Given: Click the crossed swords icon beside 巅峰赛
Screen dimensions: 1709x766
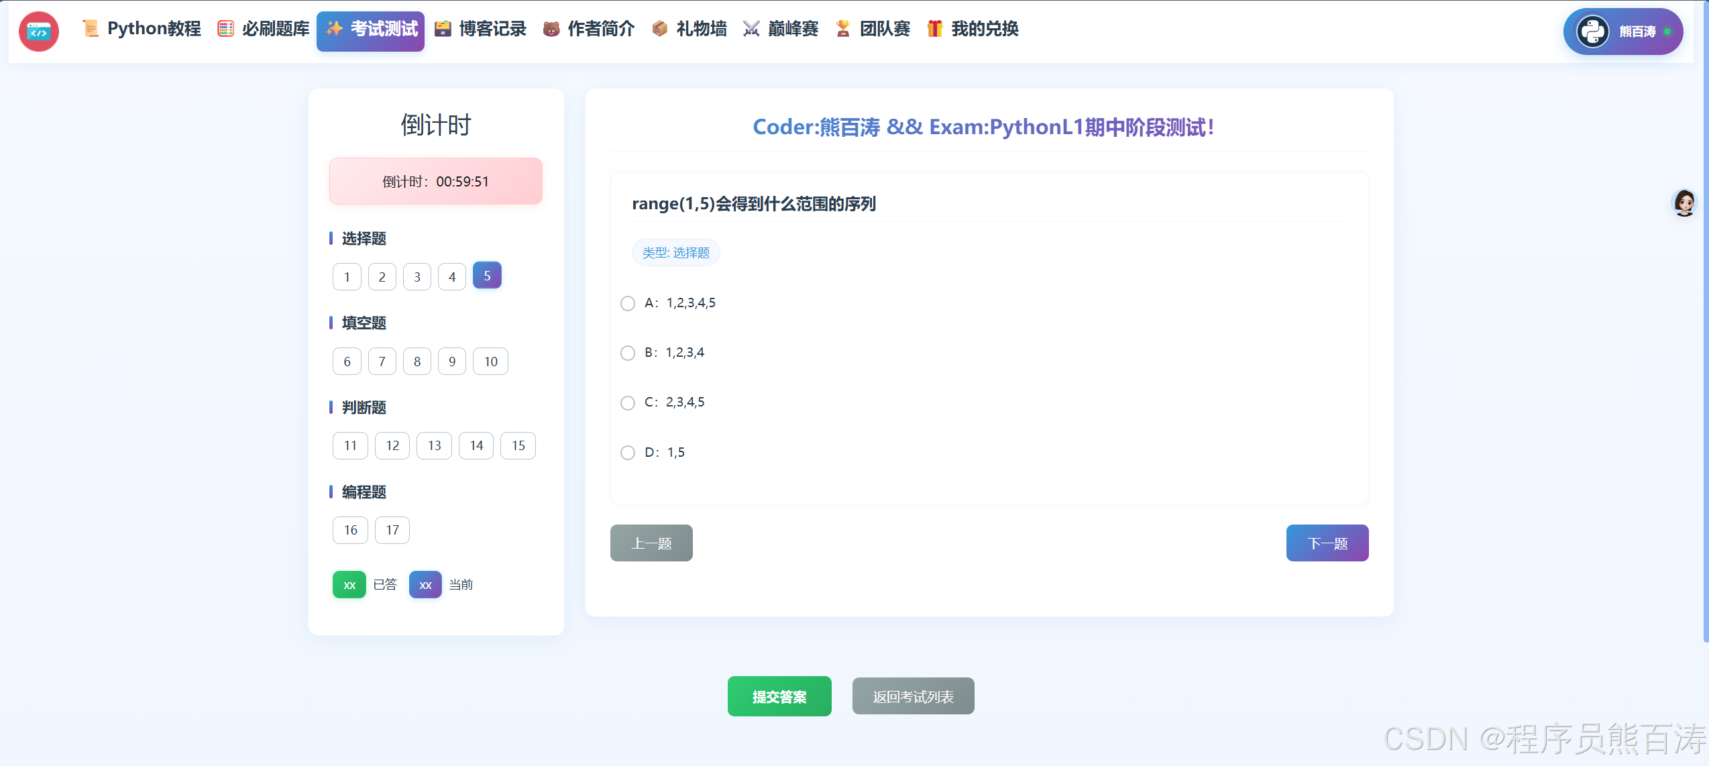Looking at the screenshot, I should 751,29.
